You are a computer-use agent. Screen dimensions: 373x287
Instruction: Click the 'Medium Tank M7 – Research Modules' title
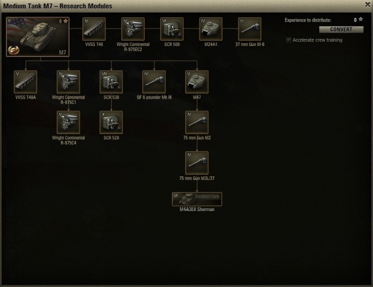pyautogui.click(x=57, y=6)
